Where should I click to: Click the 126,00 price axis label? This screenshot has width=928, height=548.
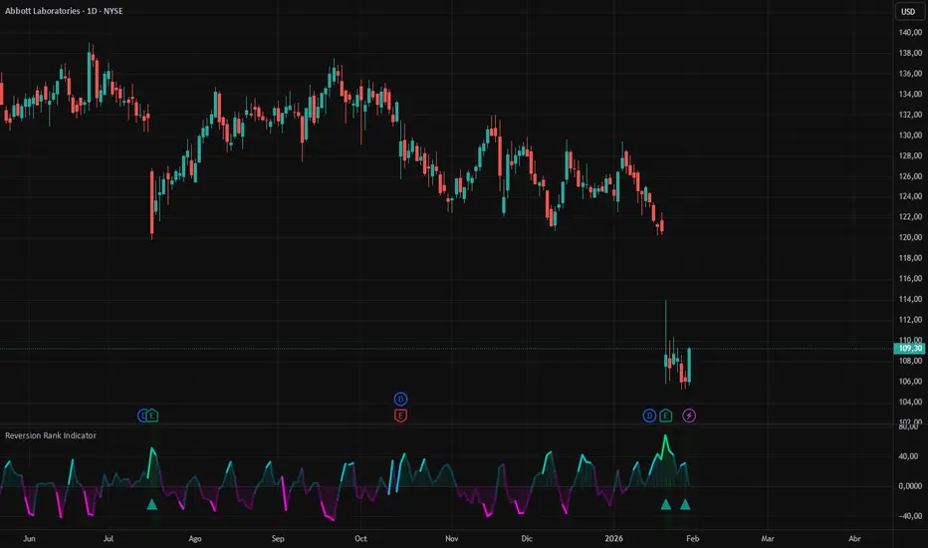(910, 176)
